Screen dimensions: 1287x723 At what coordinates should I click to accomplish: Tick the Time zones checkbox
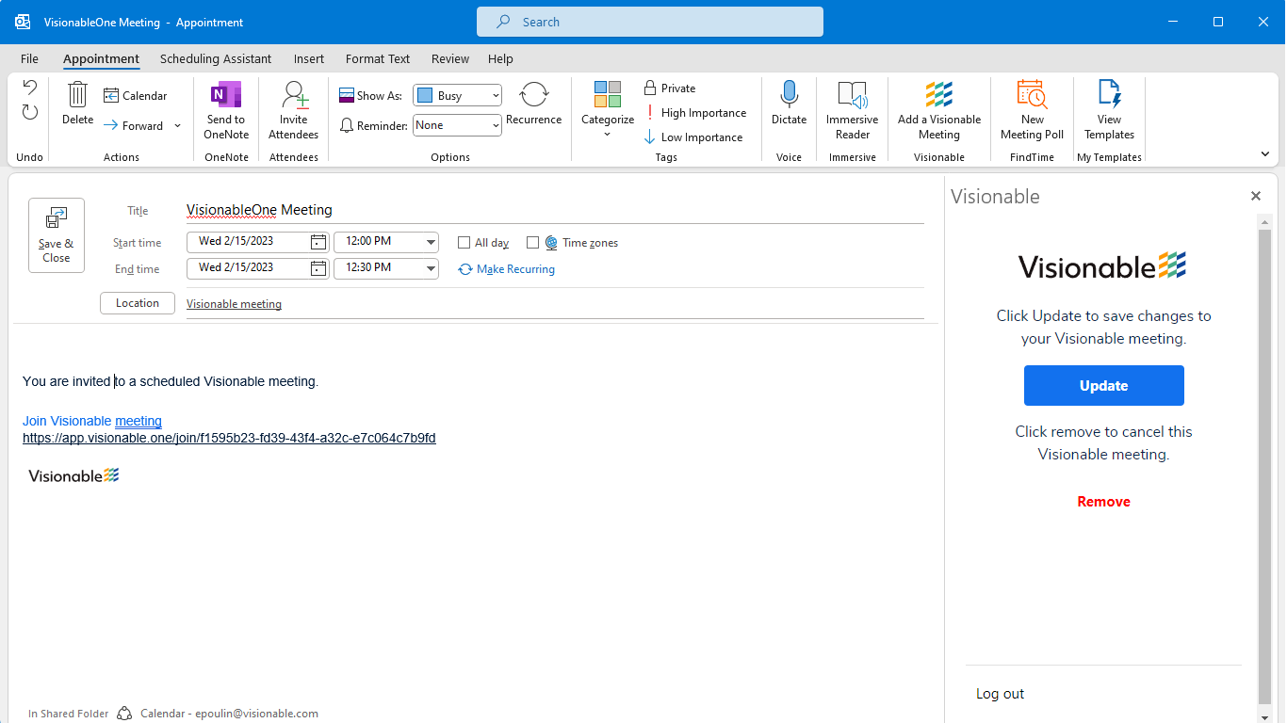532,243
